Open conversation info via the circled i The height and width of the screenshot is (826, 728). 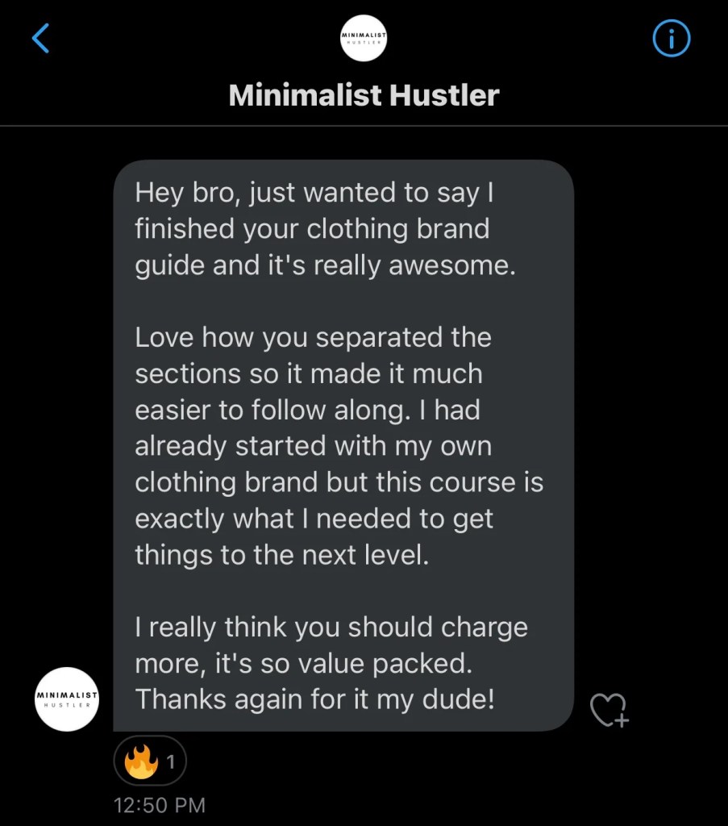click(x=671, y=38)
